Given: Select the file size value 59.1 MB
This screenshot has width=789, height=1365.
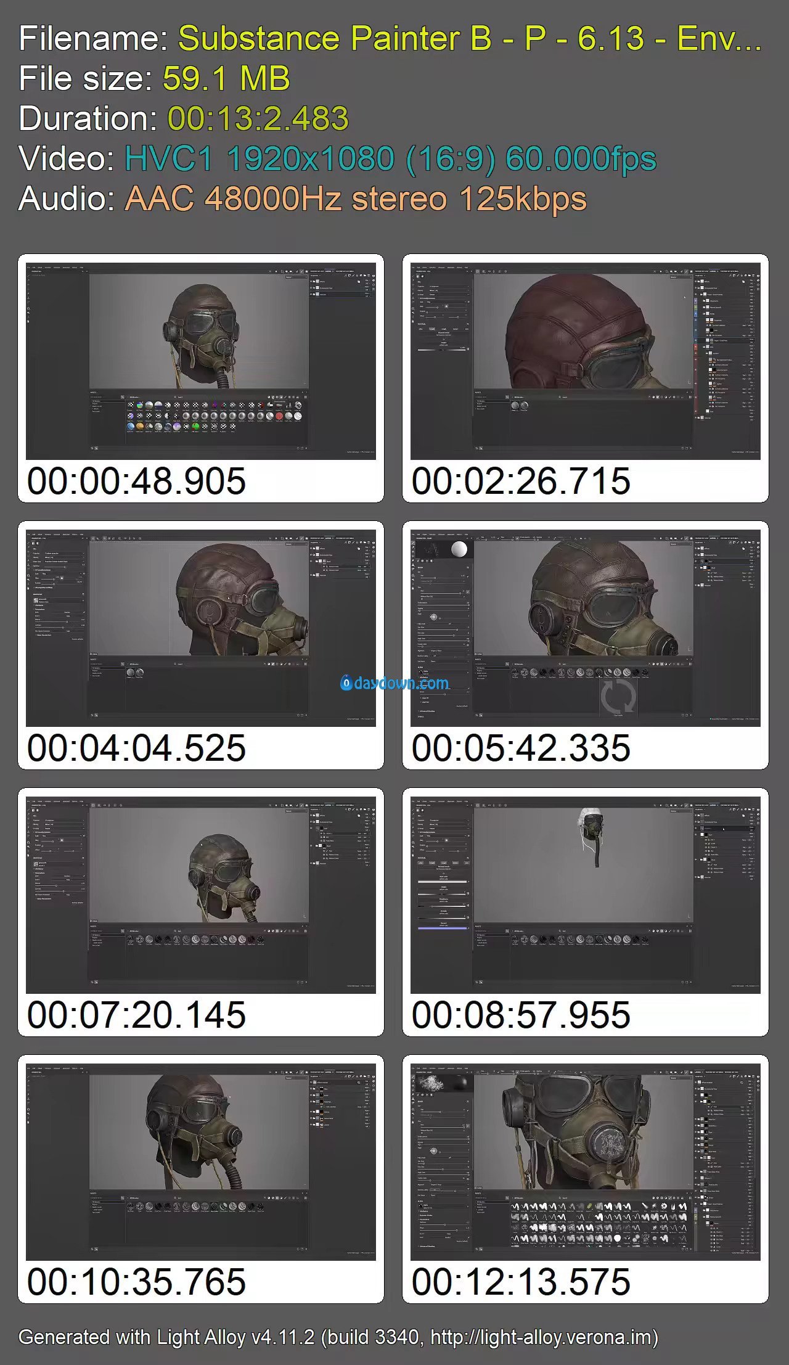Looking at the screenshot, I should [226, 78].
